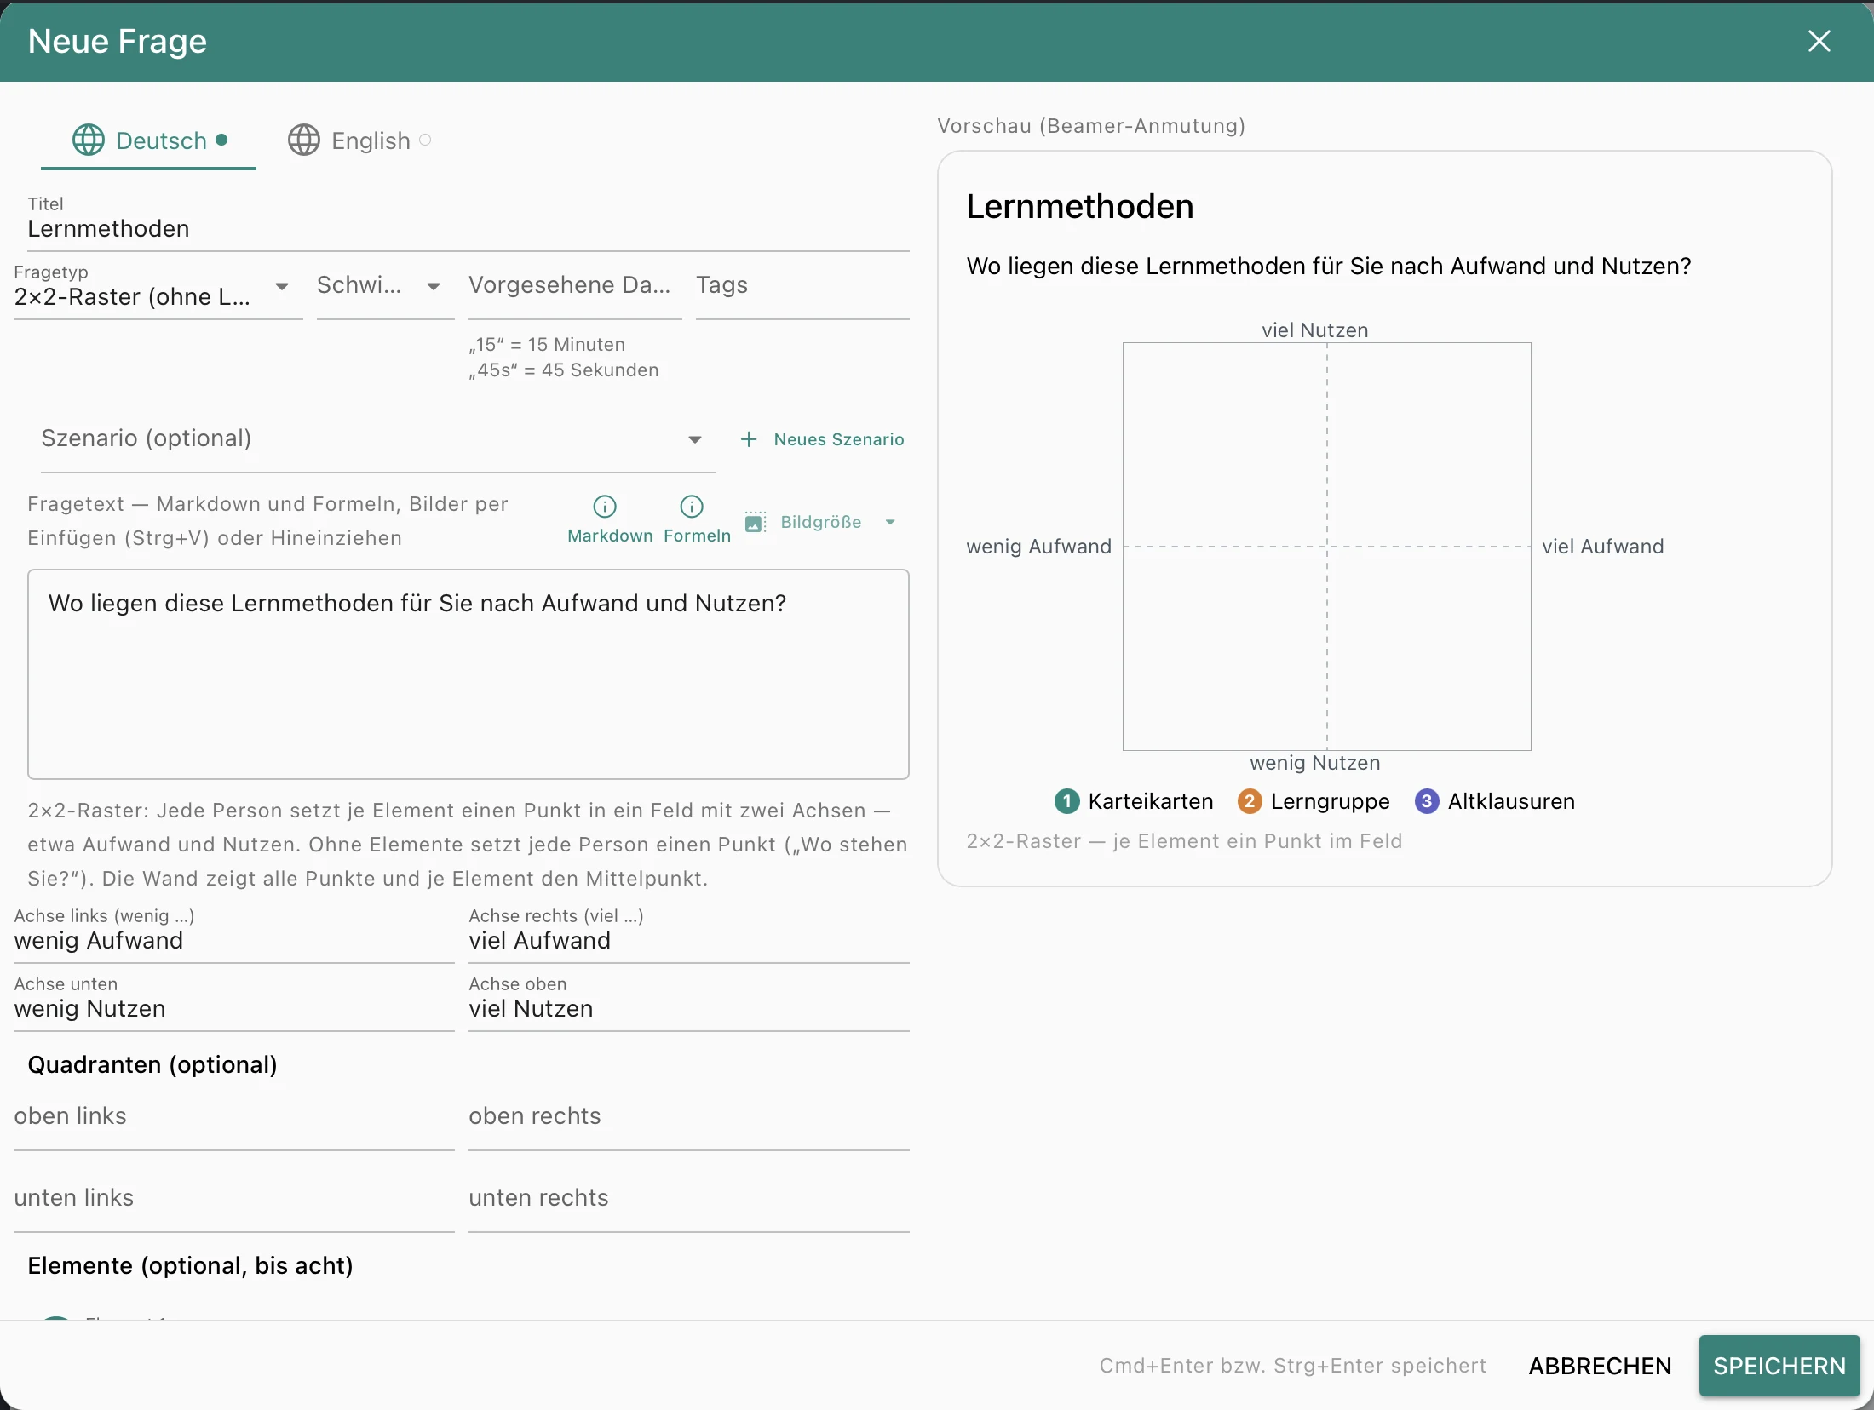The width and height of the screenshot is (1874, 1410).
Task: Edit the Achse oben field
Action: click(x=689, y=1001)
